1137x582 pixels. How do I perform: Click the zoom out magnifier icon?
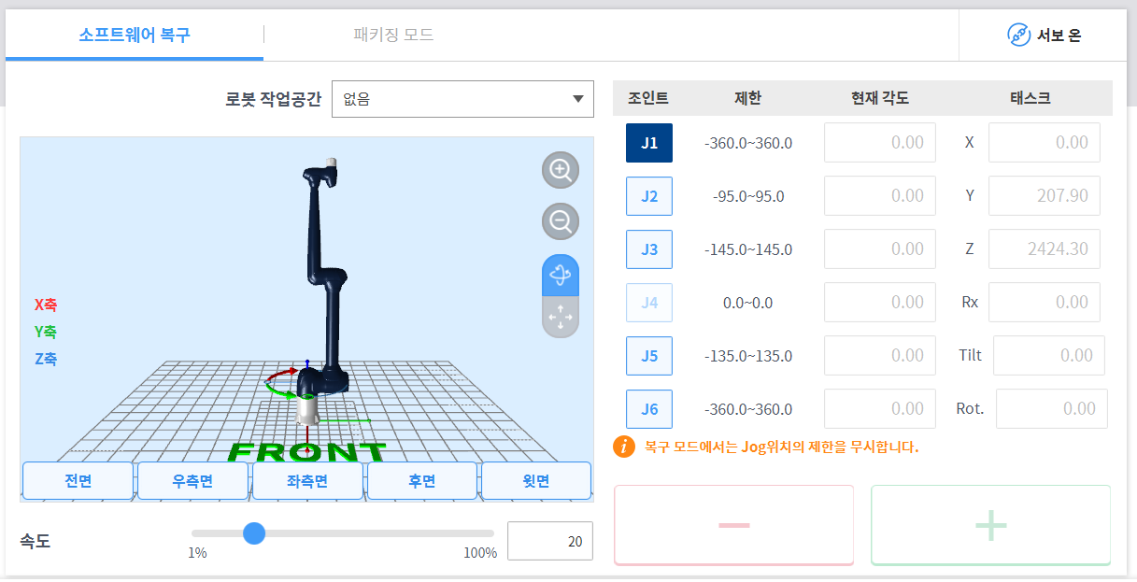tap(561, 222)
